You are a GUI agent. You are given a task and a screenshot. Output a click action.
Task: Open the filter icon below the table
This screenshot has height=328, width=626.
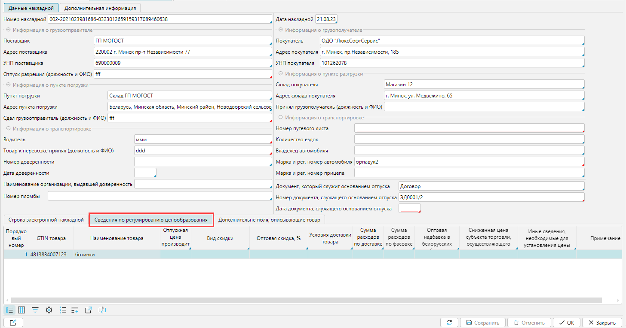pos(35,310)
